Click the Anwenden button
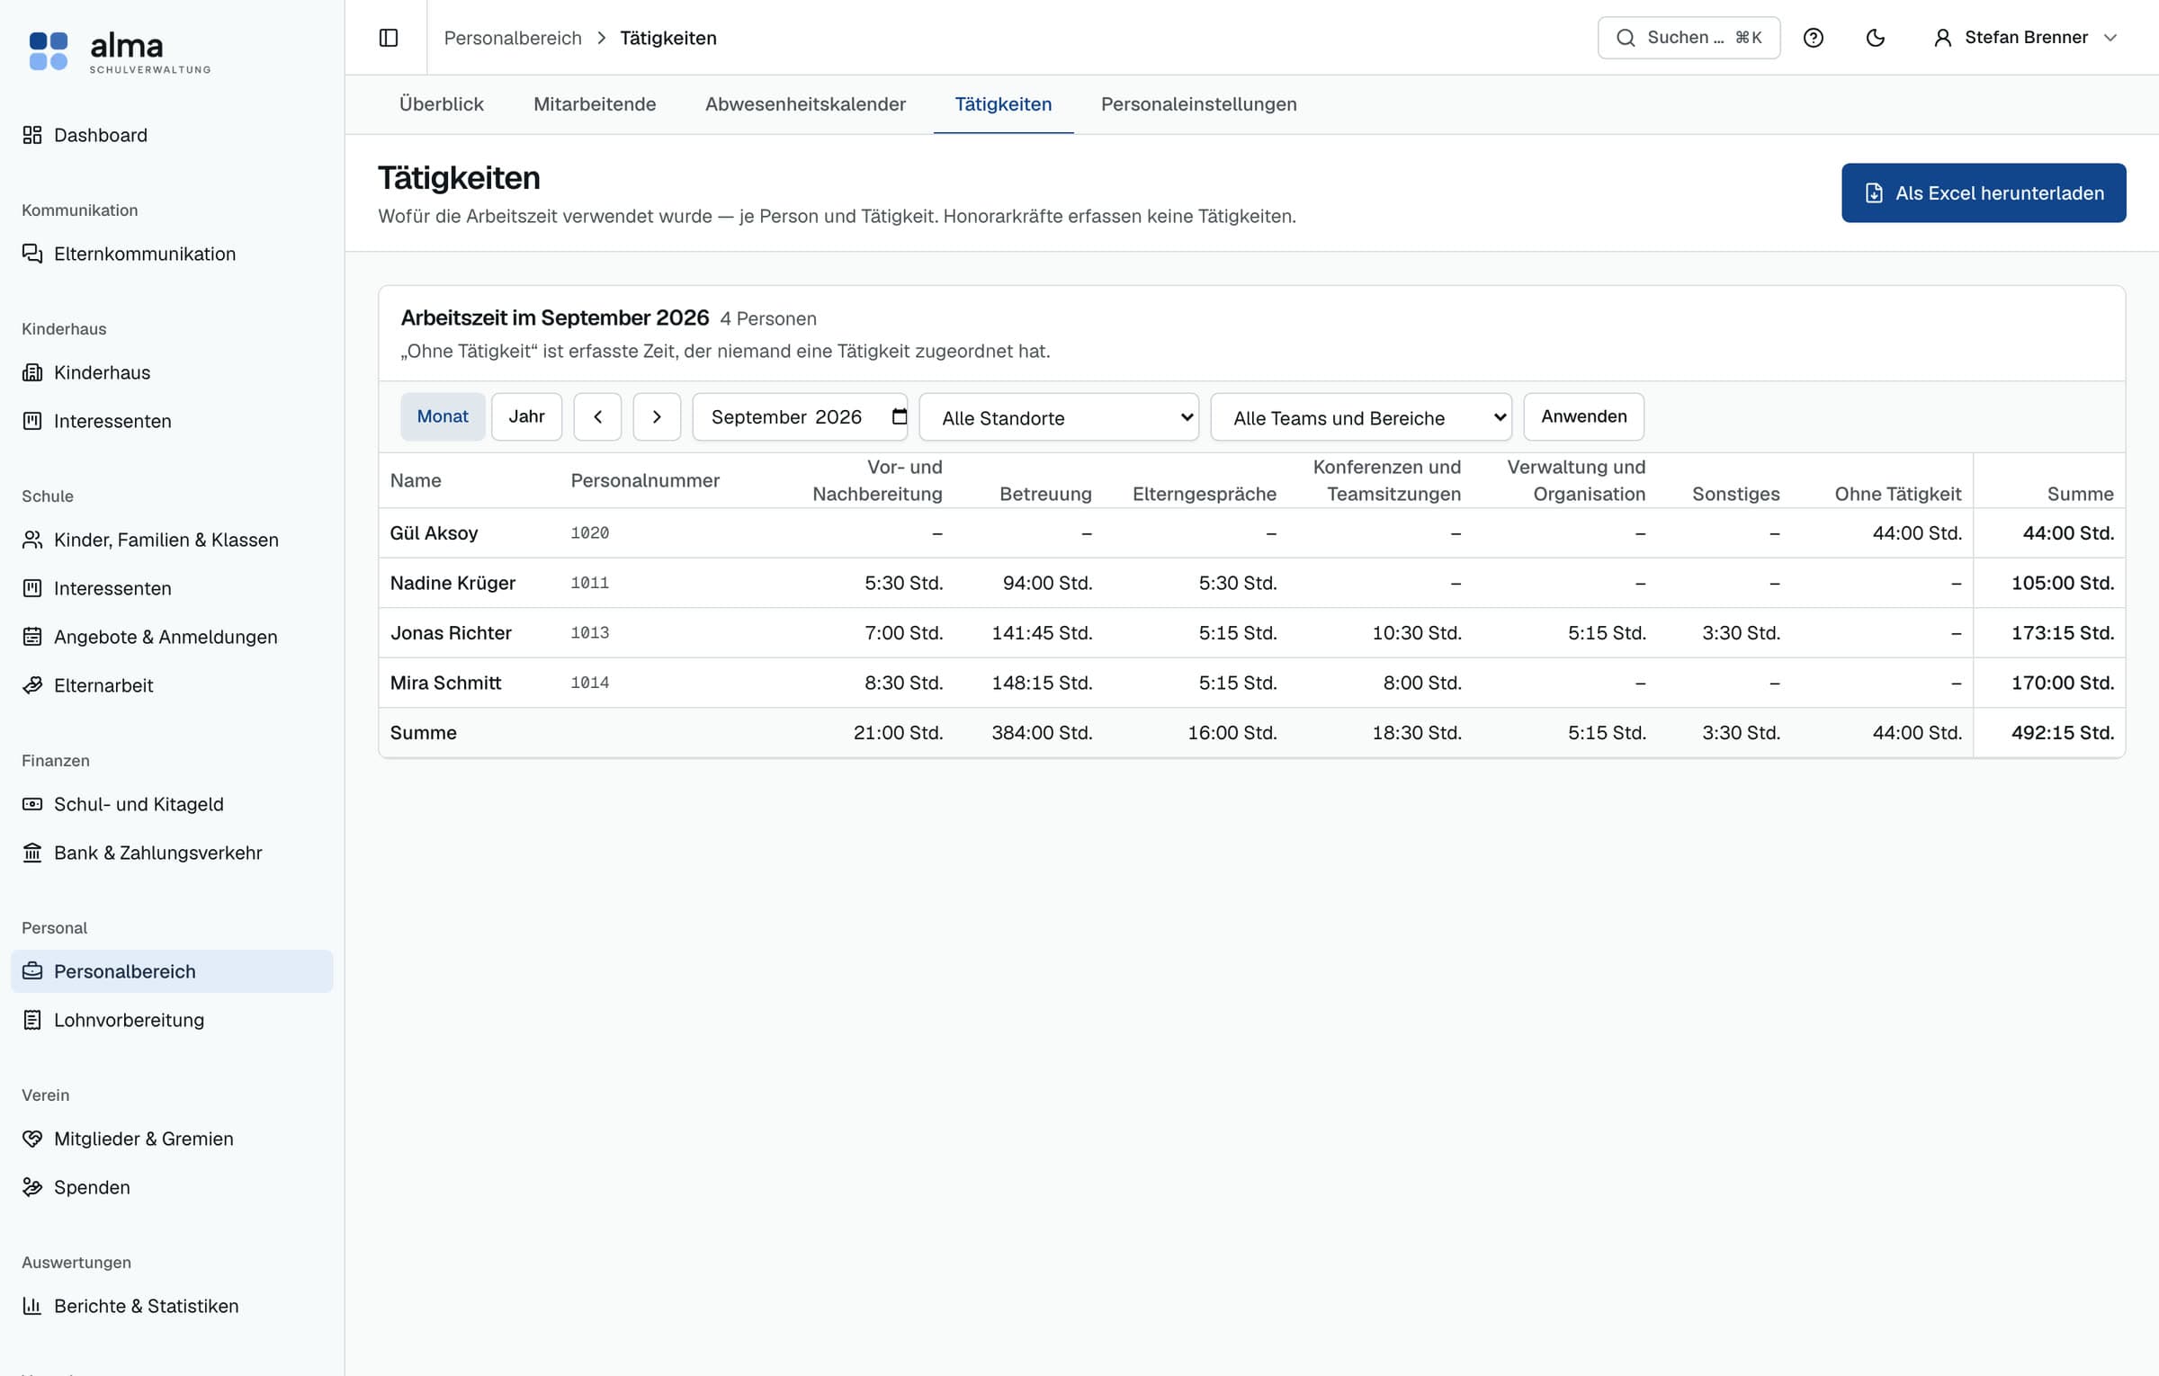 pyautogui.click(x=1583, y=416)
